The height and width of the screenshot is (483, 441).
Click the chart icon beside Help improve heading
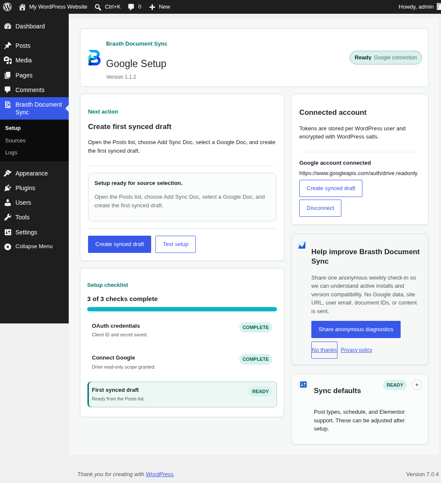pyautogui.click(x=302, y=245)
